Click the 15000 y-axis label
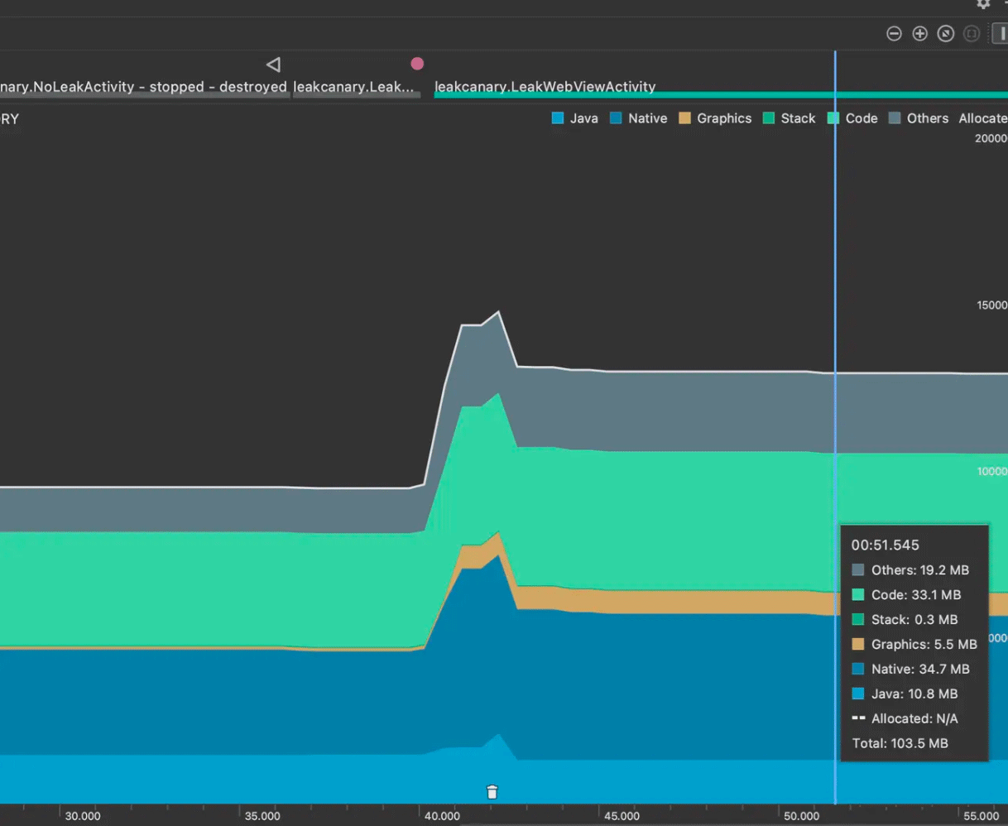Screen dimensions: 1008x826 [x=992, y=305]
